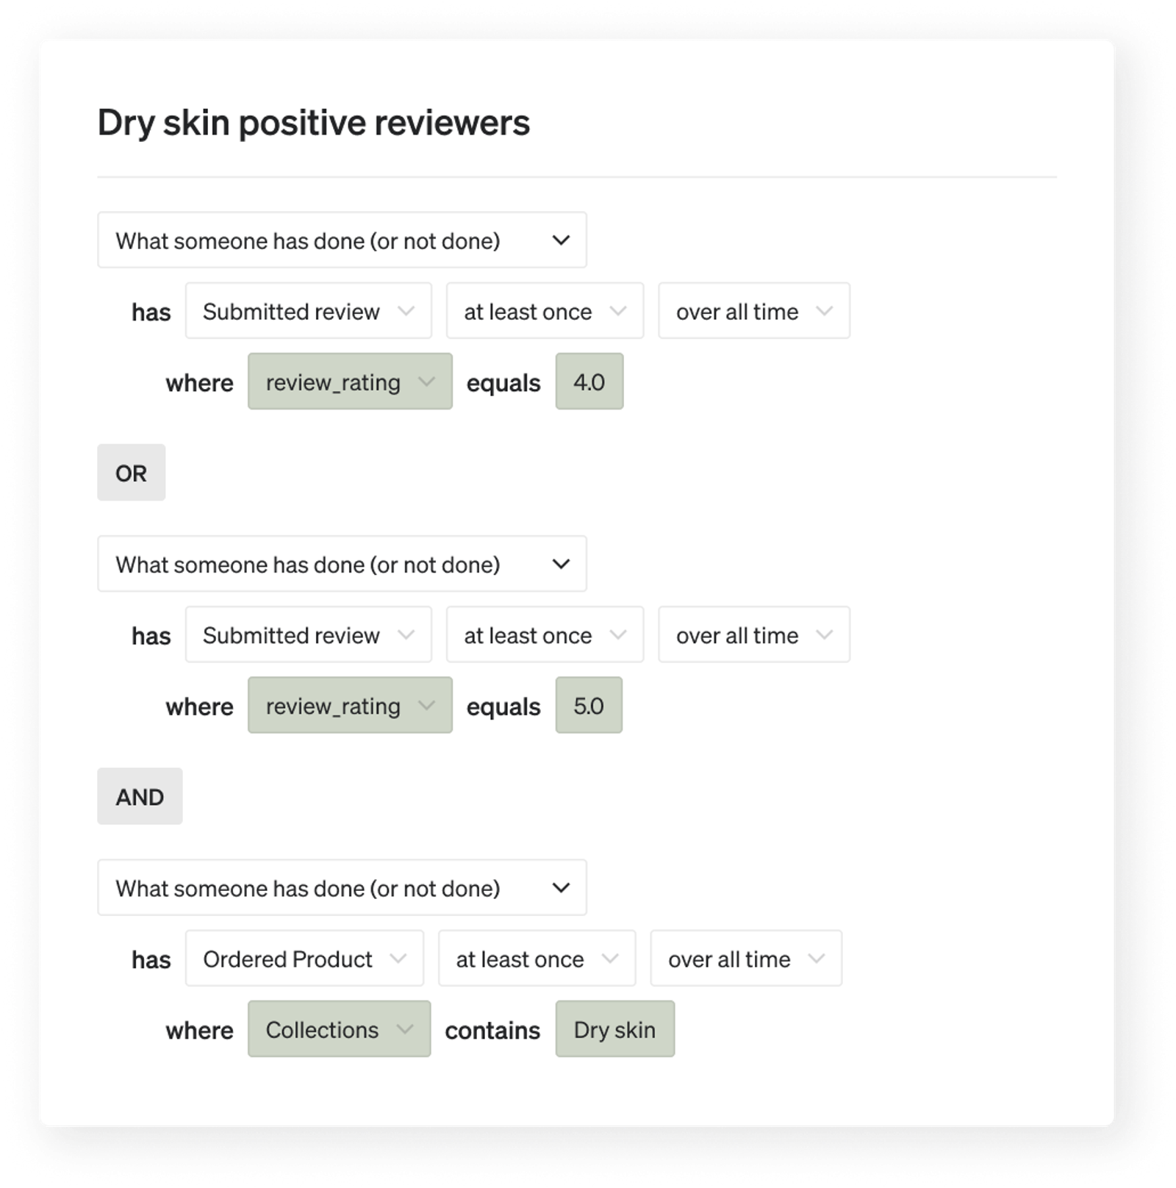Click the 5.0 rating value field
Screen dimensions: 1176x1188
tap(589, 705)
